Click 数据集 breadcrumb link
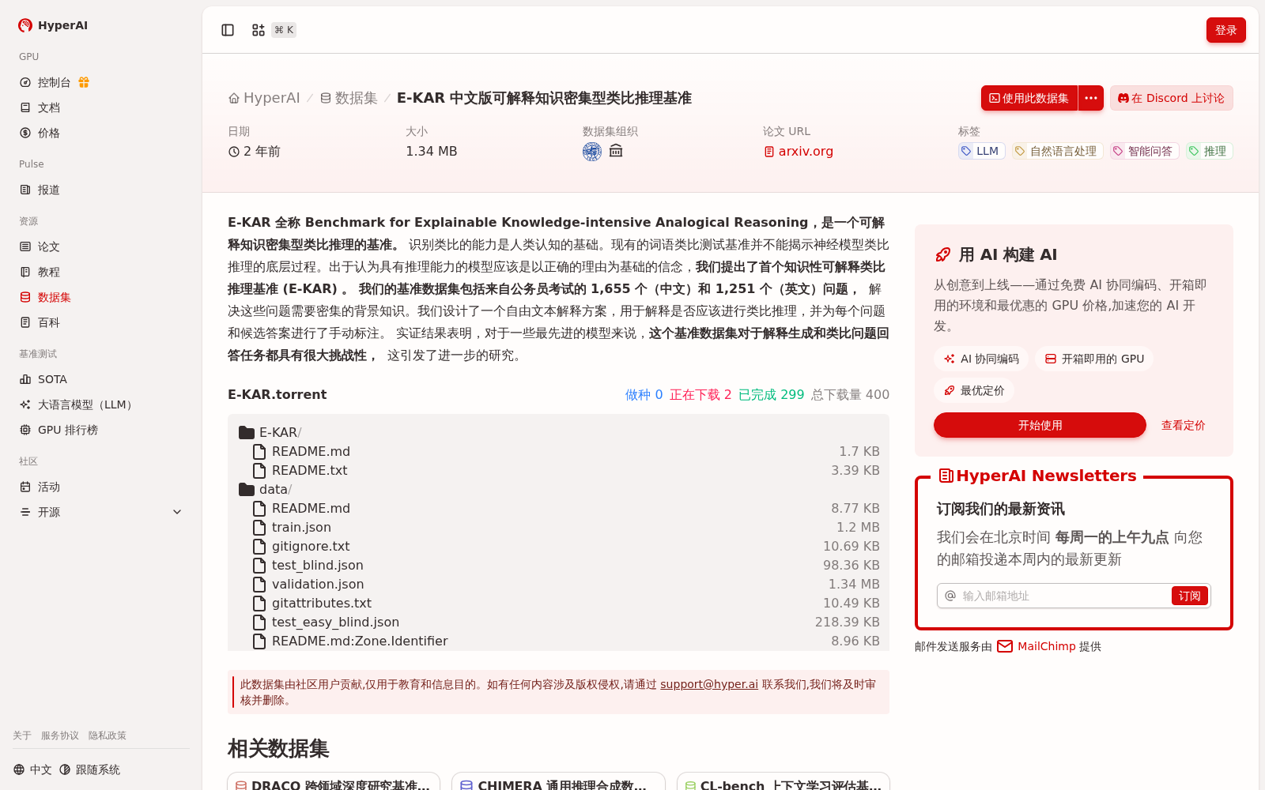Image resolution: width=1265 pixels, height=790 pixels. [x=349, y=98]
